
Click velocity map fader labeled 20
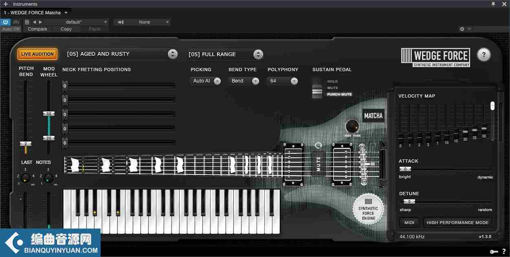point(465,131)
